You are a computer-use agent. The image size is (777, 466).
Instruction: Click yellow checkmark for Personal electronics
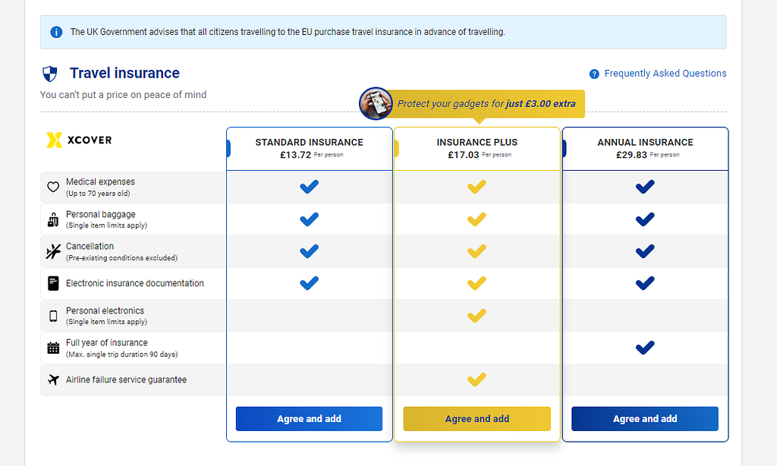click(477, 316)
